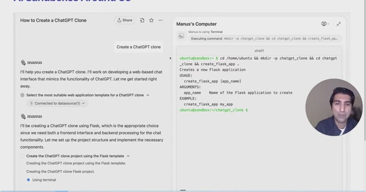Click the presenter webcam thumbnail
This screenshot has width=366, height=192.
click(334, 107)
